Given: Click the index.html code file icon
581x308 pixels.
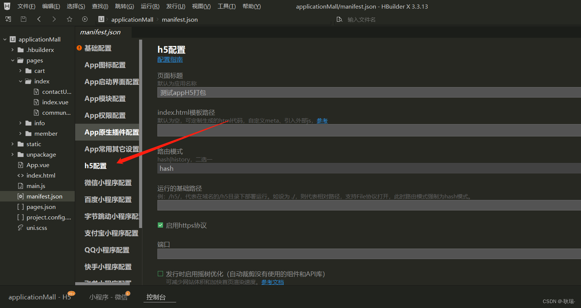Looking at the screenshot, I should click(21, 175).
